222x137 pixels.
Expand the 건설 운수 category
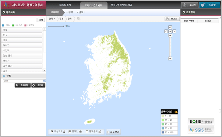pyautogui.click(x=22, y=56)
